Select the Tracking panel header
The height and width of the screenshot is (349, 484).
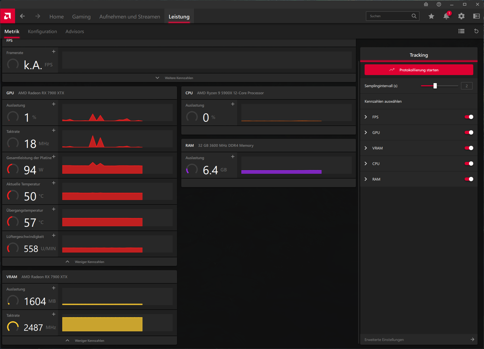click(x=419, y=55)
